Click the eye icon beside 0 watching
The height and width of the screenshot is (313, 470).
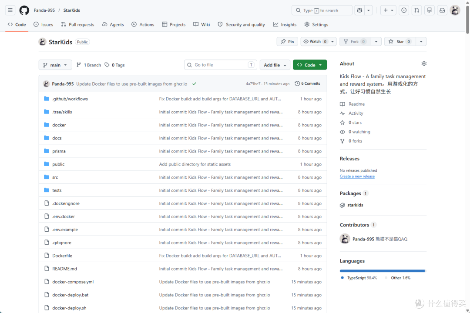pos(342,132)
